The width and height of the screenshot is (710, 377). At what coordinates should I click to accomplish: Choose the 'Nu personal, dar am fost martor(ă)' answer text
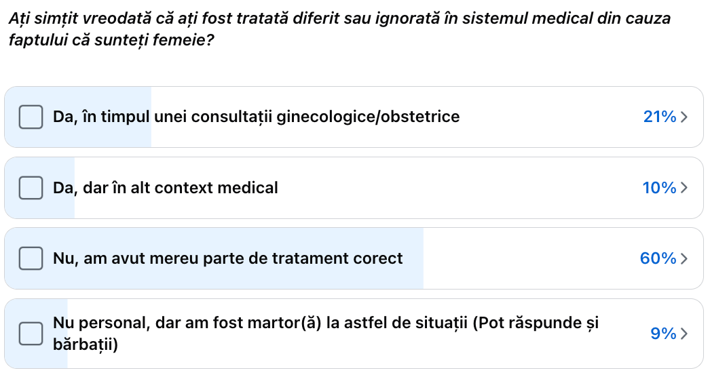(x=326, y=334)
